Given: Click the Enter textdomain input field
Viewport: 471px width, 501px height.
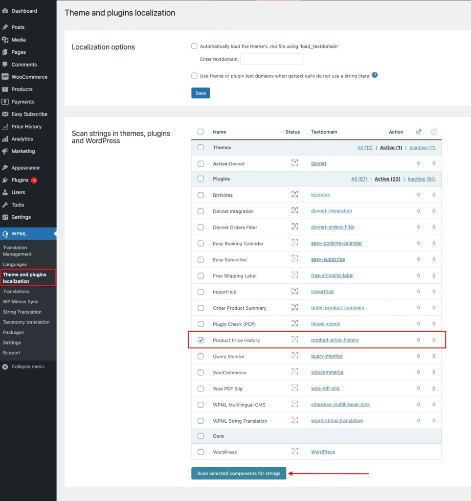Looking at the screenshot, I should [x=271, y=59].
